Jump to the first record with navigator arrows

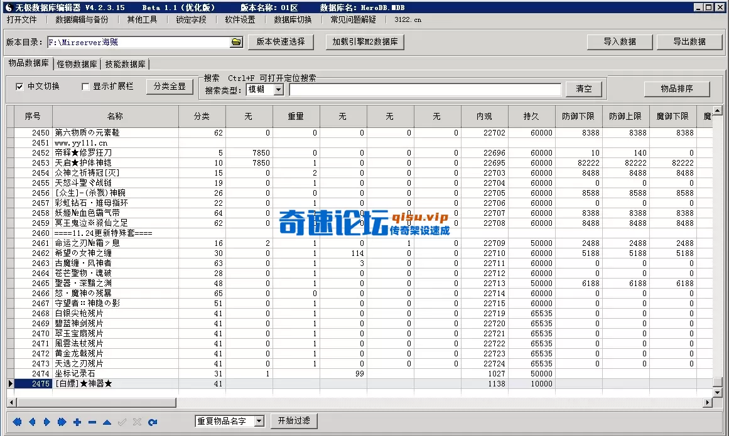(17, 422)
